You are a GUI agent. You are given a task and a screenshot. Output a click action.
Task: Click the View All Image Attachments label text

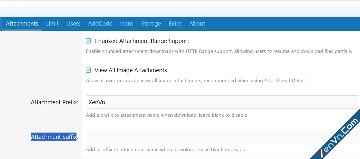[131, 70]
